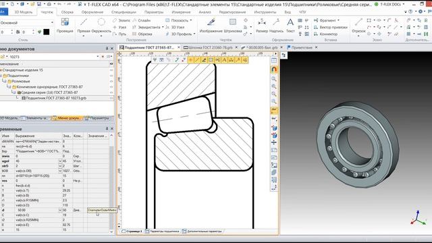
Task: Expand the 3D Профиль dropdown arrow
Action: pyautogui.click(x=194, y=34)
